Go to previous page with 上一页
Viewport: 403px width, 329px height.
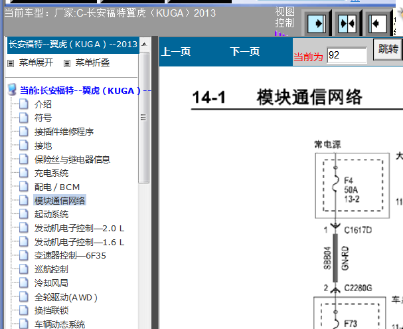tap(176, 51)
